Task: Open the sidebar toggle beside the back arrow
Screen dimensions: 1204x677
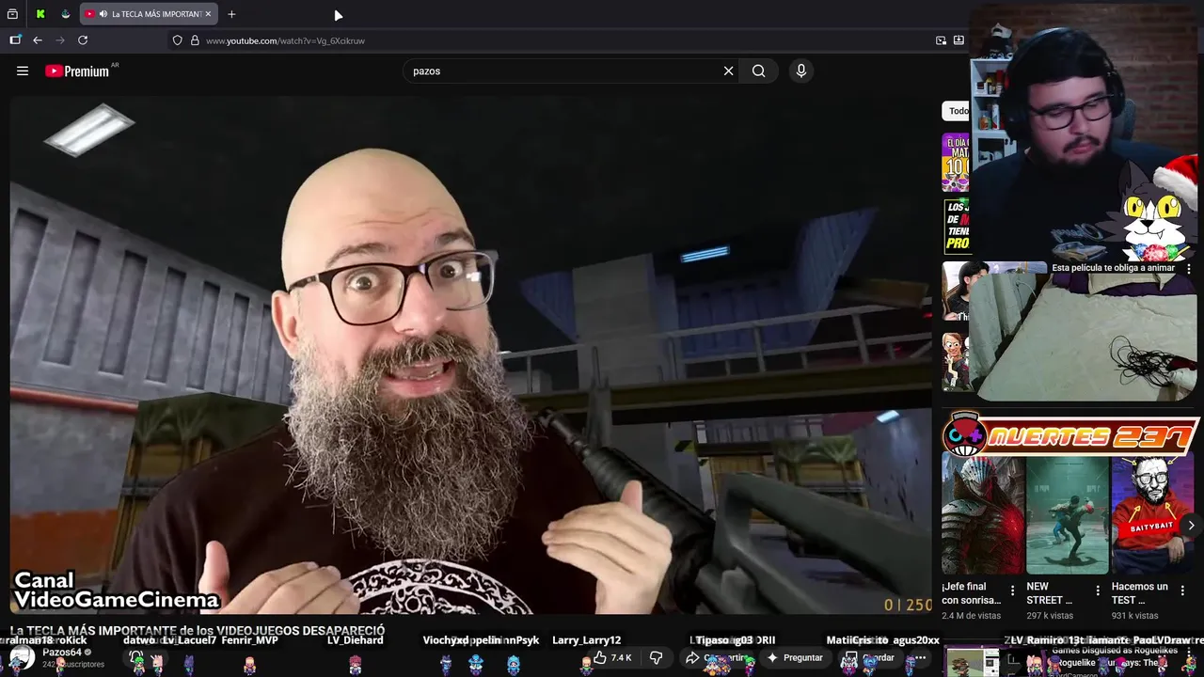Action: coord(15,40)
